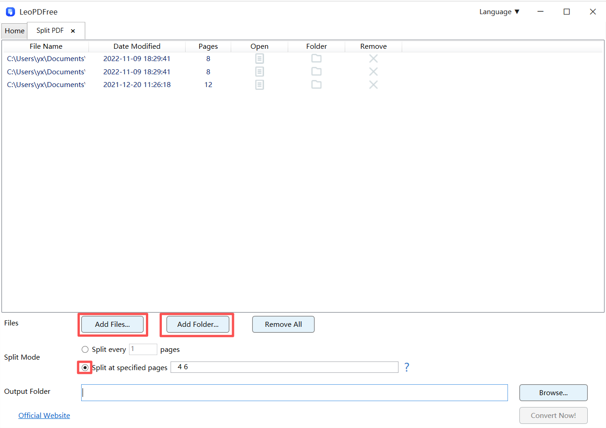This screenshot has height=428, width=606.
Task: Click the File Name column header
Action: pos(46,46)
